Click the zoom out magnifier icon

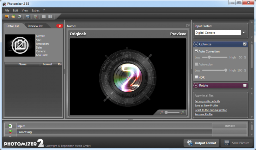[161, 112]
